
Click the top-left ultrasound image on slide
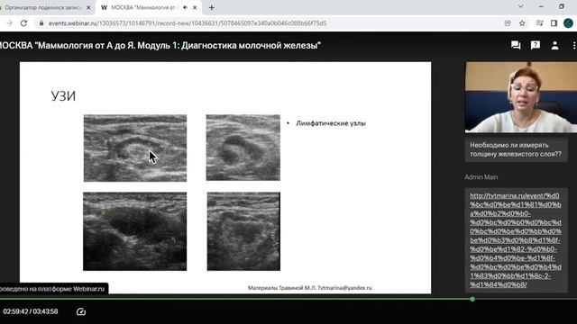point(135,148)
